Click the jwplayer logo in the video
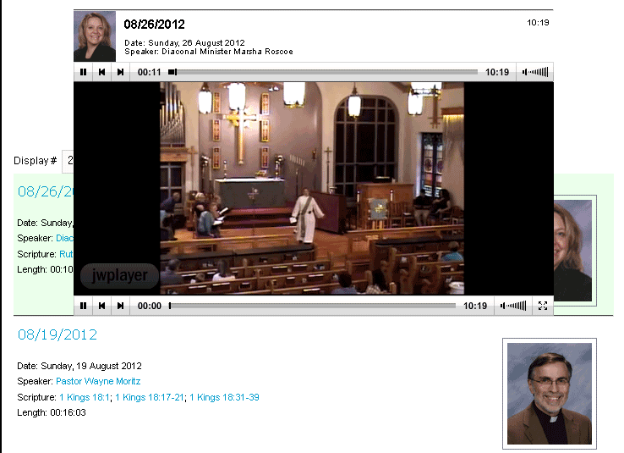This screenshot has width=624, height=453. pos(119,275)
